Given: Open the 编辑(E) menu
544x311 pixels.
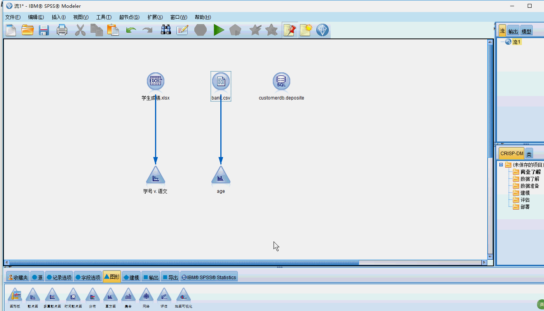Looking at the screenshot, I should pos(36,17).
